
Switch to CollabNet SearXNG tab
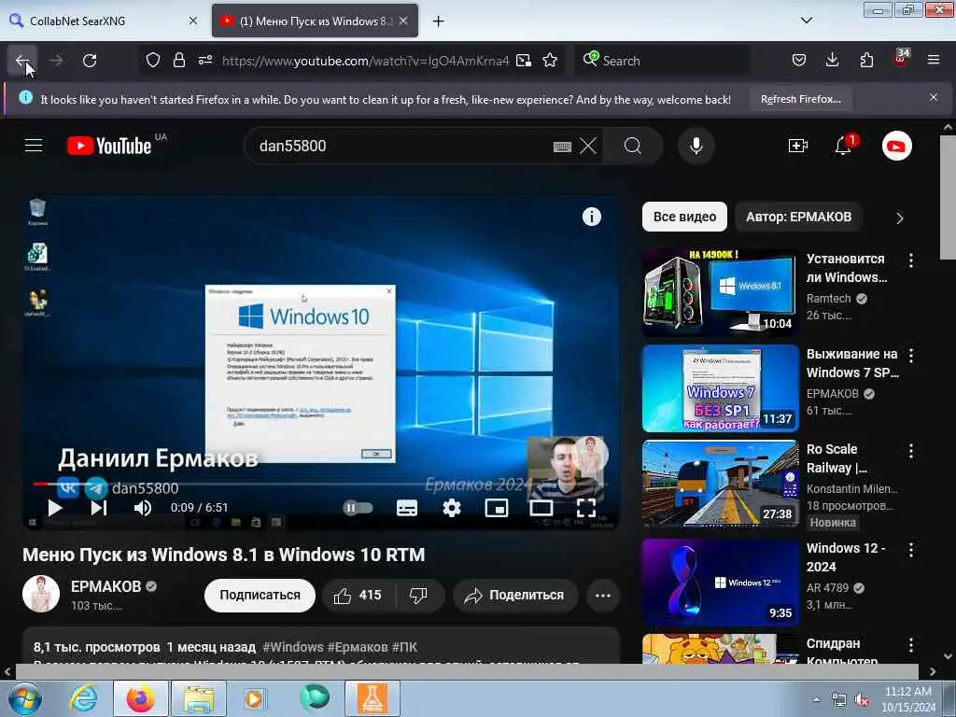coord(103,21)
